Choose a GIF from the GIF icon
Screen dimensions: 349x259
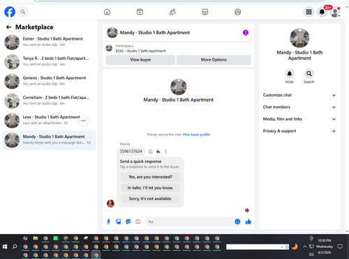138,221
